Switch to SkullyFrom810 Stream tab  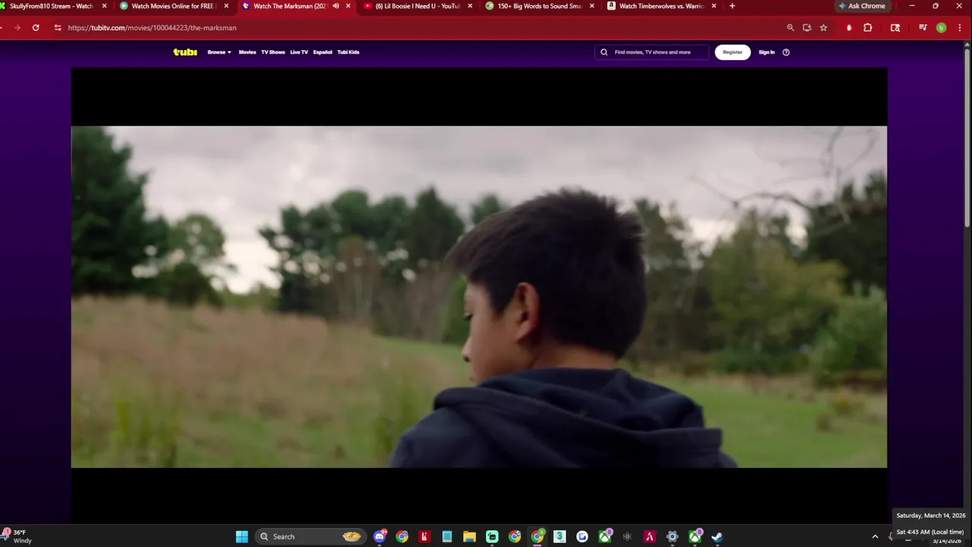52,6
